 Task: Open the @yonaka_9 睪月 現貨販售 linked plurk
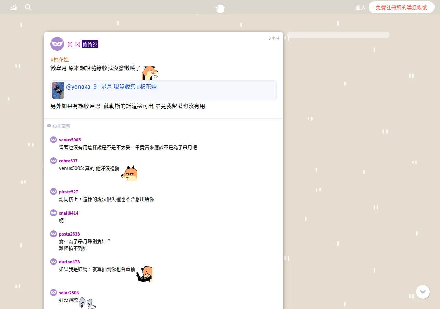[111, 87]
